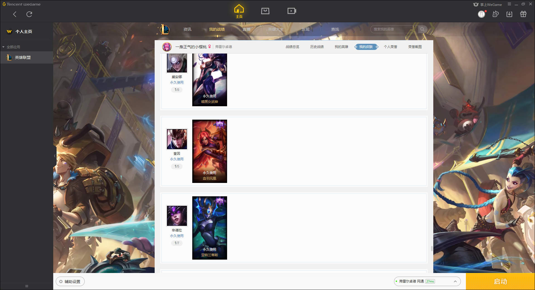
Task: Open the 主页 home icon tab
Action: [239, 11]
